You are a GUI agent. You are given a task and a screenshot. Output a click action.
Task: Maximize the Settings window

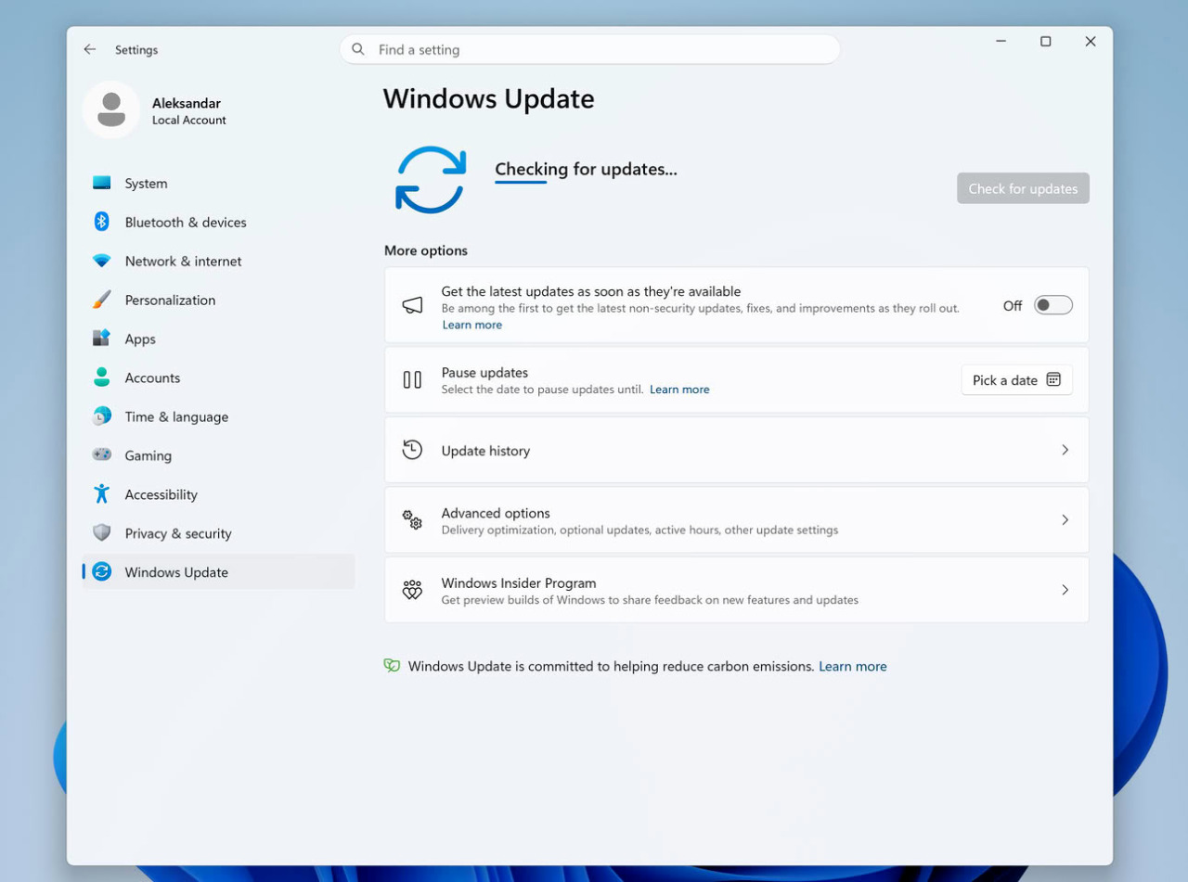1045,42
